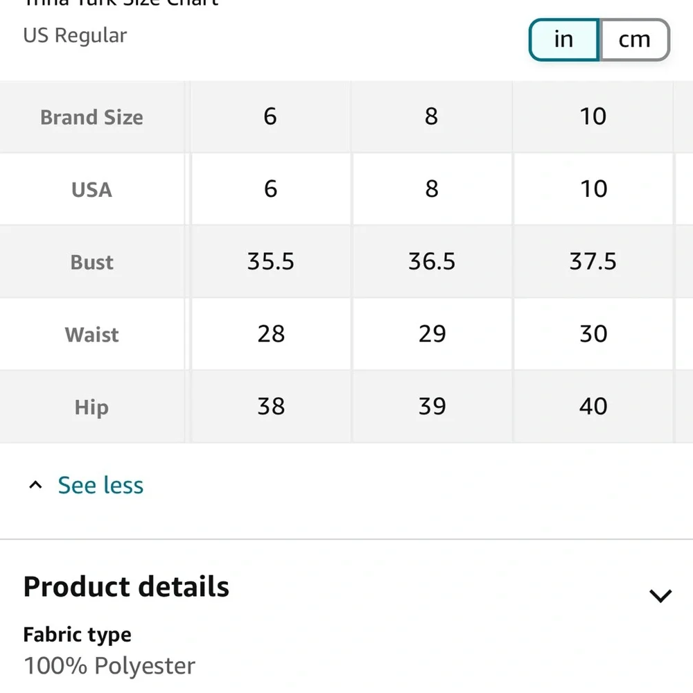
Task: Tap the hip 40 measurement cell
Action: coord(593,406)
